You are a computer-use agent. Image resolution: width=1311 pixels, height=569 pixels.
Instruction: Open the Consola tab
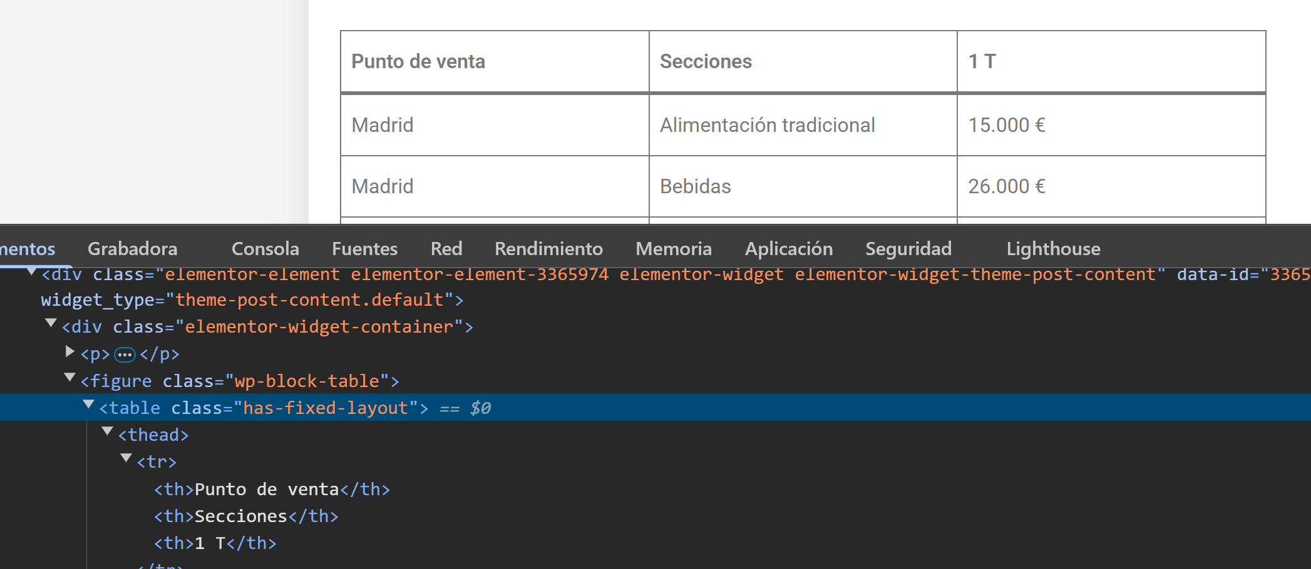pyautogui.click(x=265, y=249)
